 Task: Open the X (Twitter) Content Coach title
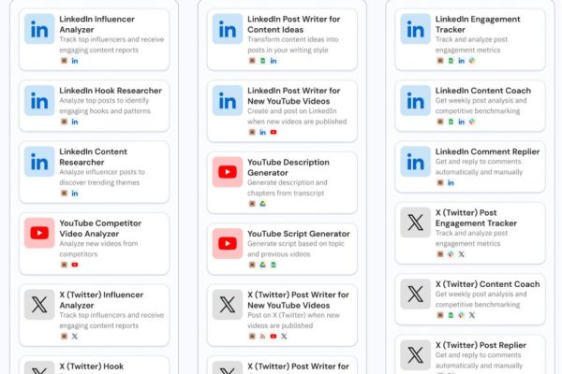(x=487, y=284)
